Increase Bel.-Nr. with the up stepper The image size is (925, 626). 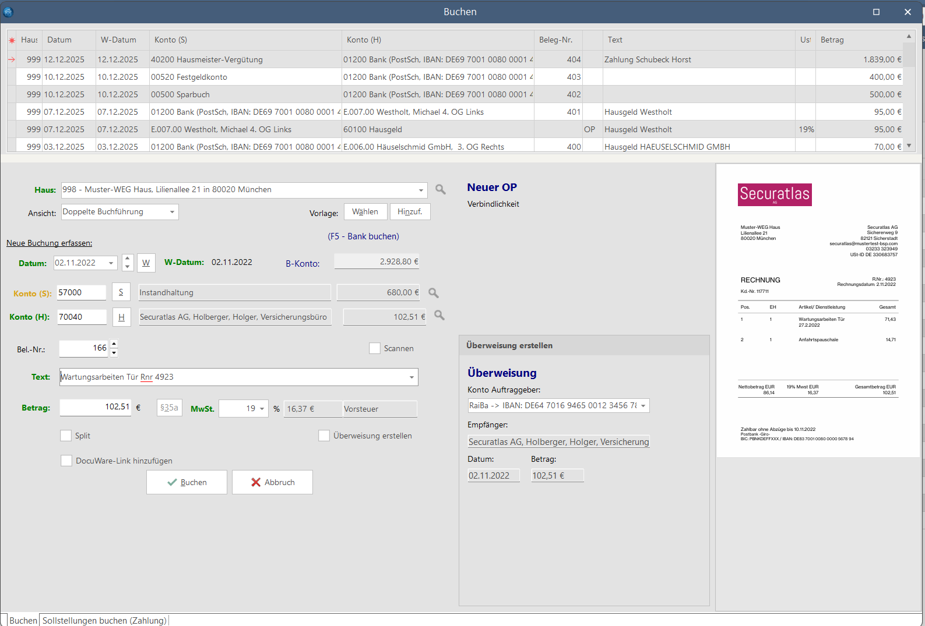coord(114,344)
